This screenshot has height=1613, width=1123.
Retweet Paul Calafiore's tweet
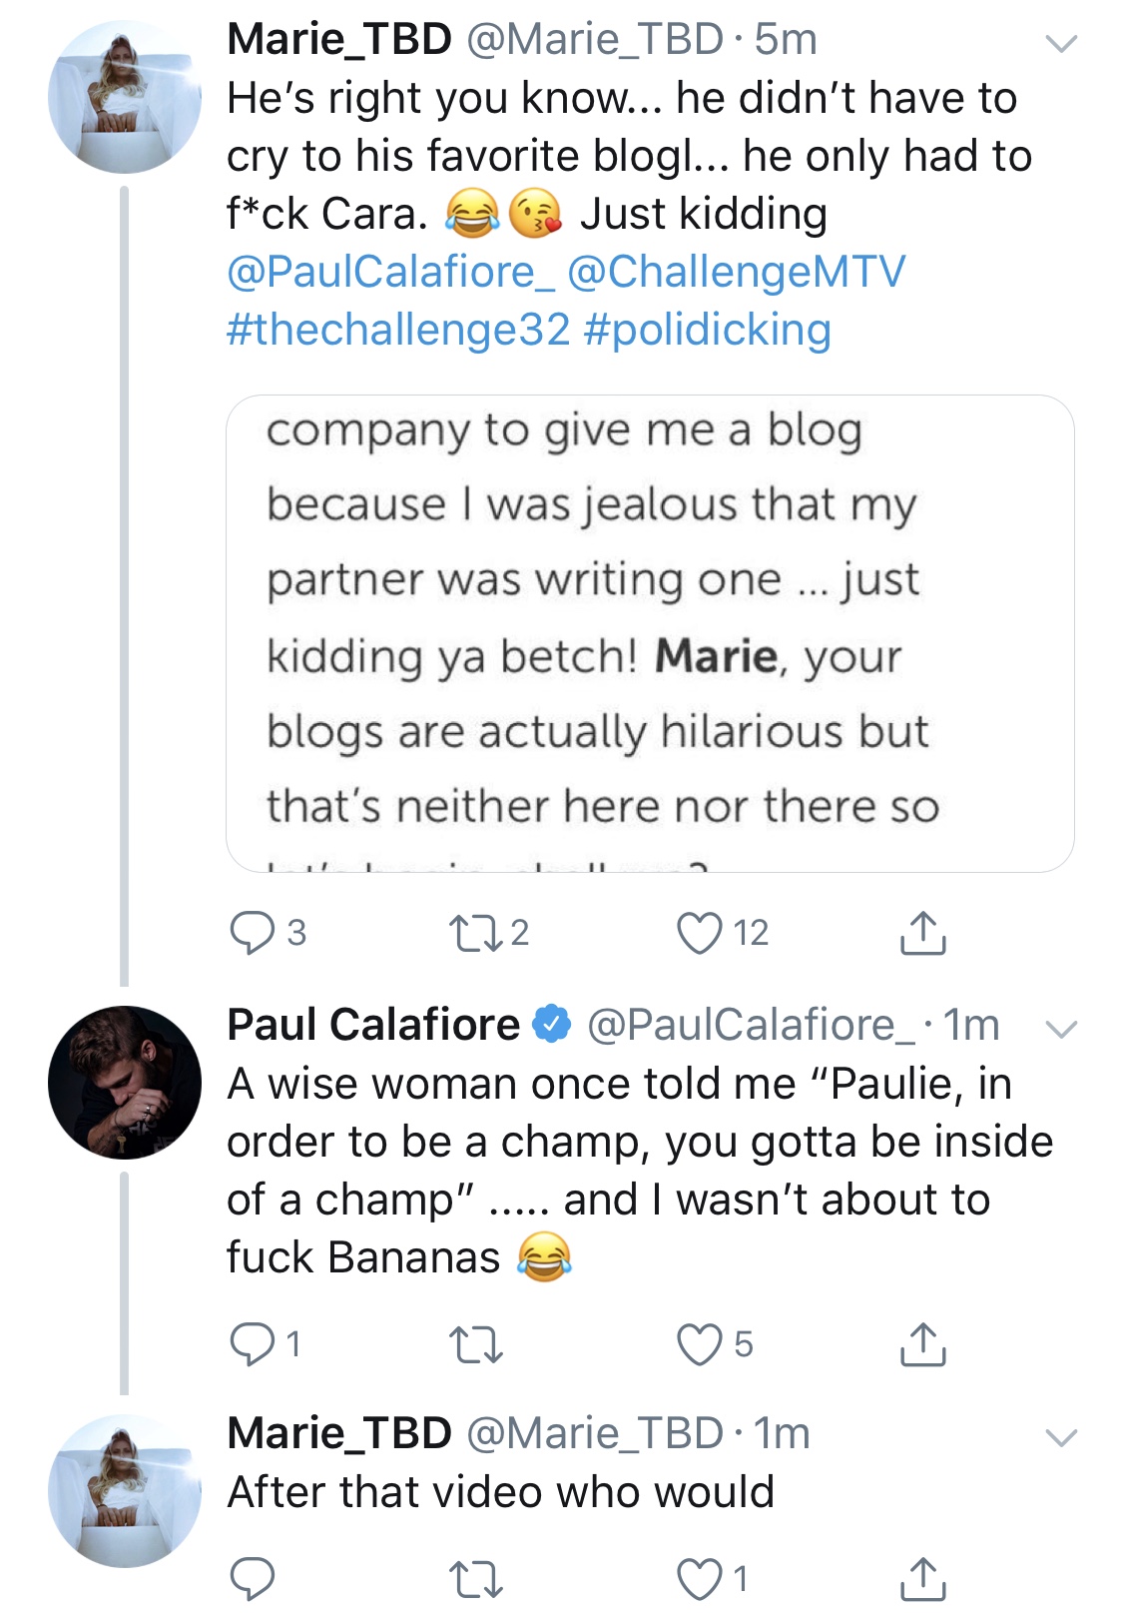pyautogui.click(x=475, y=1344)
